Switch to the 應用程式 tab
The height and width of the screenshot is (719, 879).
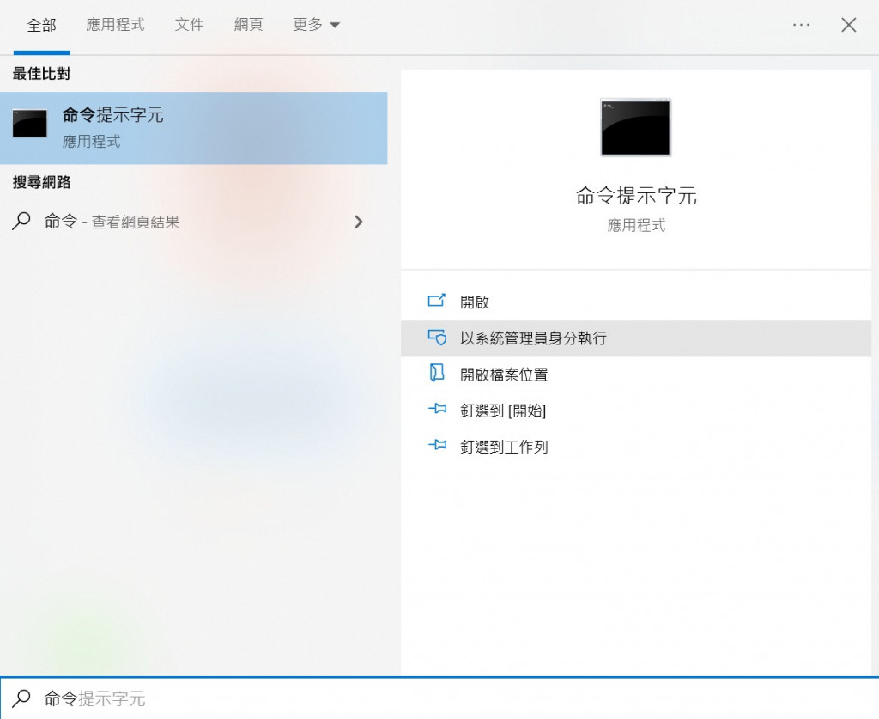tap(115, 25)
